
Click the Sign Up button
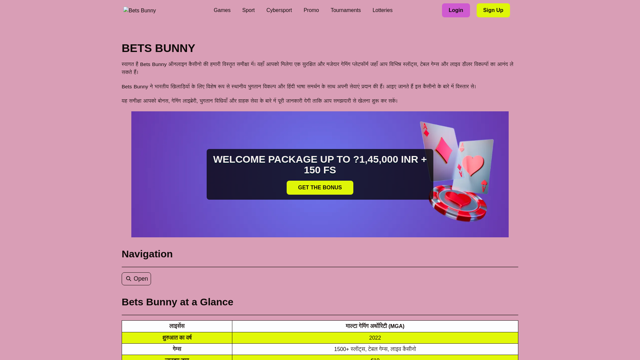[493, 10]
